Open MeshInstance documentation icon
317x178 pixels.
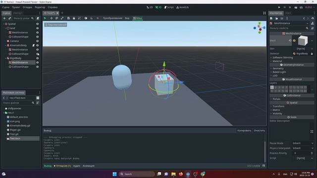point(313,23)
